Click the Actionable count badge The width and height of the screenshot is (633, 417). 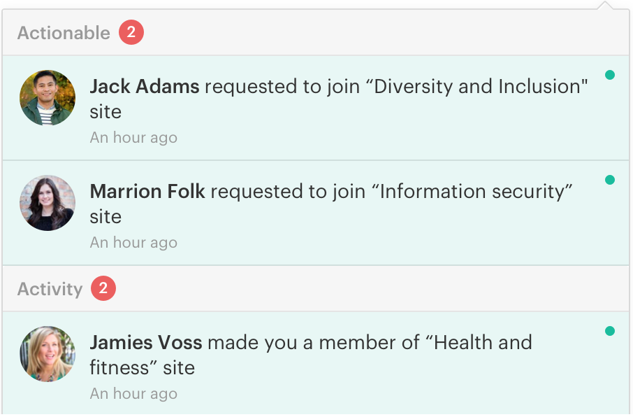[131, 33]
